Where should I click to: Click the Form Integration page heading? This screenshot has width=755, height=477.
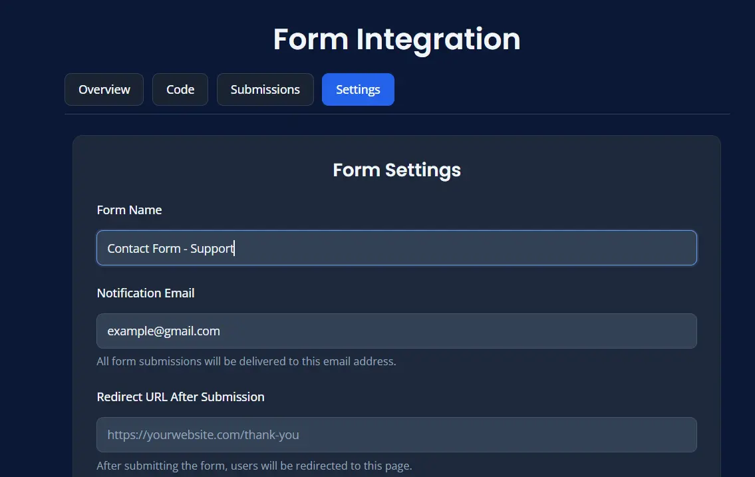pos(396,39)
